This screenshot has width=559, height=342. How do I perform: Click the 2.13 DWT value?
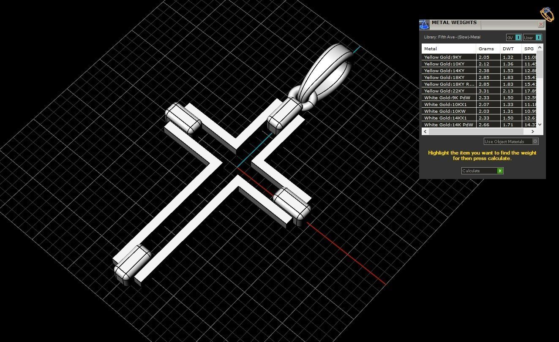(511, 91)
